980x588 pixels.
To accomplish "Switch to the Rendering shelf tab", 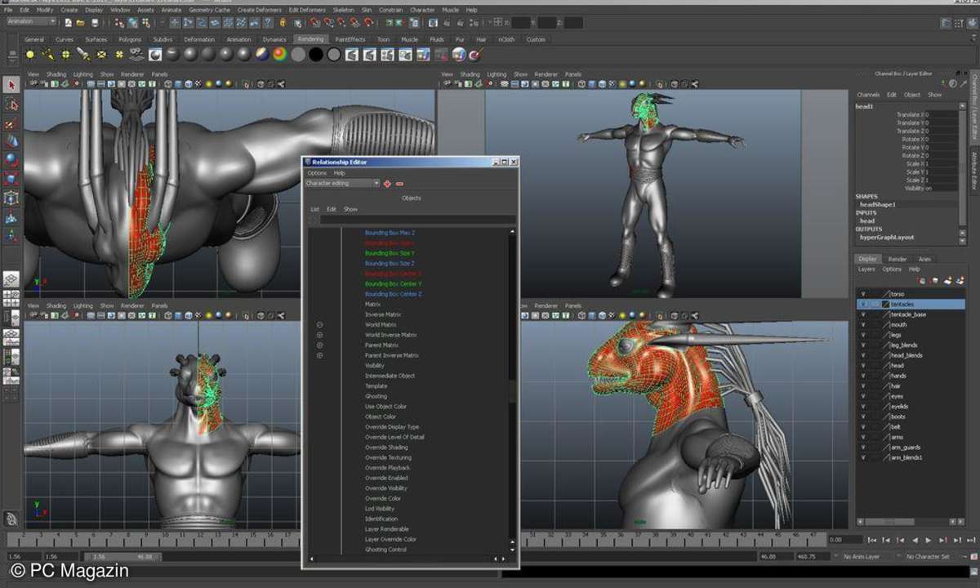I will click(x=310, y=39).
